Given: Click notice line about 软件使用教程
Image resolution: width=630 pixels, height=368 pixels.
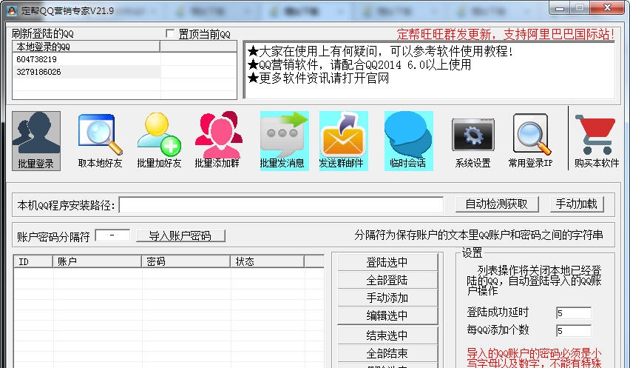Looking at the screenshot, I should pyautogui.click(x=380, y=51).
